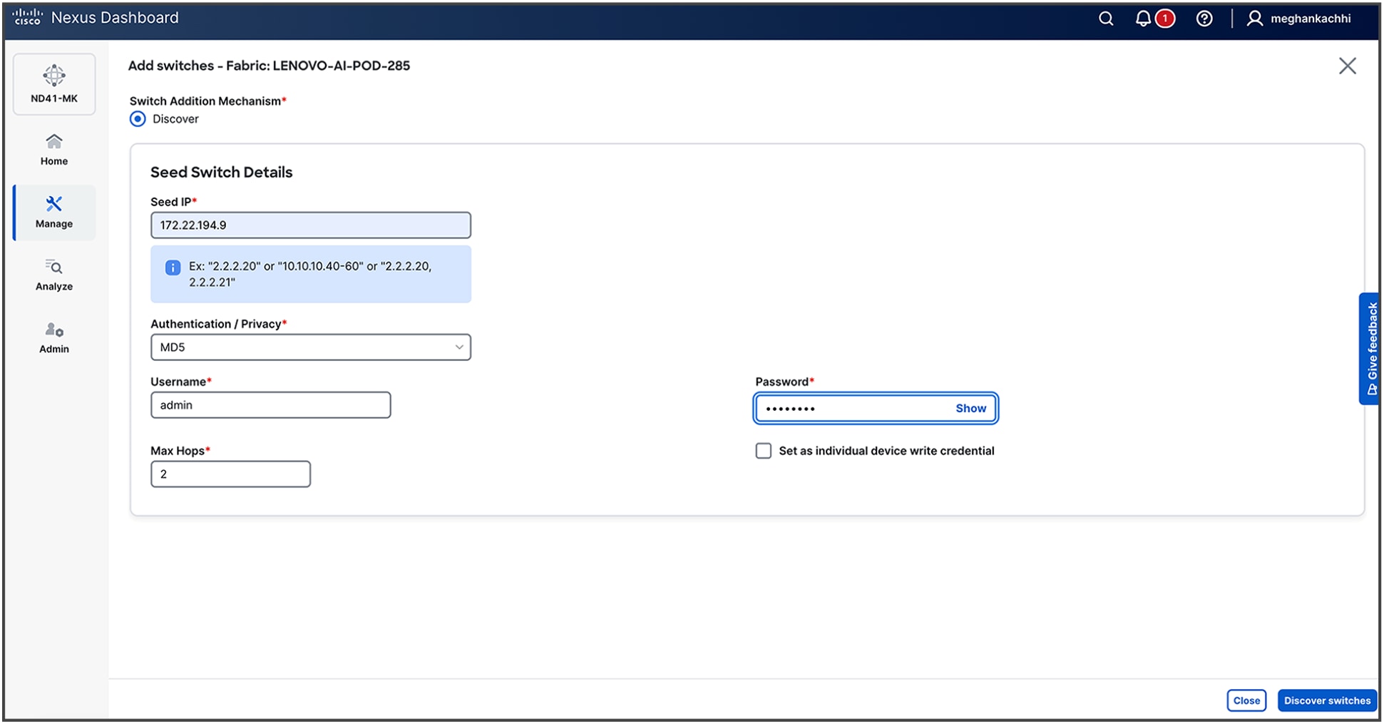Close the Add switches dialog
The width and height of the screenshot is (1384, 724).
(1348, 65)
